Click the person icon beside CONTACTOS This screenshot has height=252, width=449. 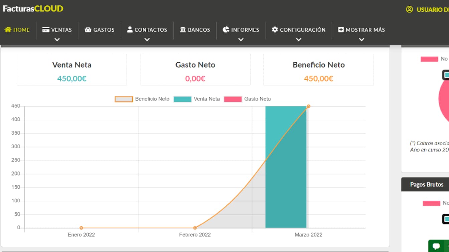[130, 30]
